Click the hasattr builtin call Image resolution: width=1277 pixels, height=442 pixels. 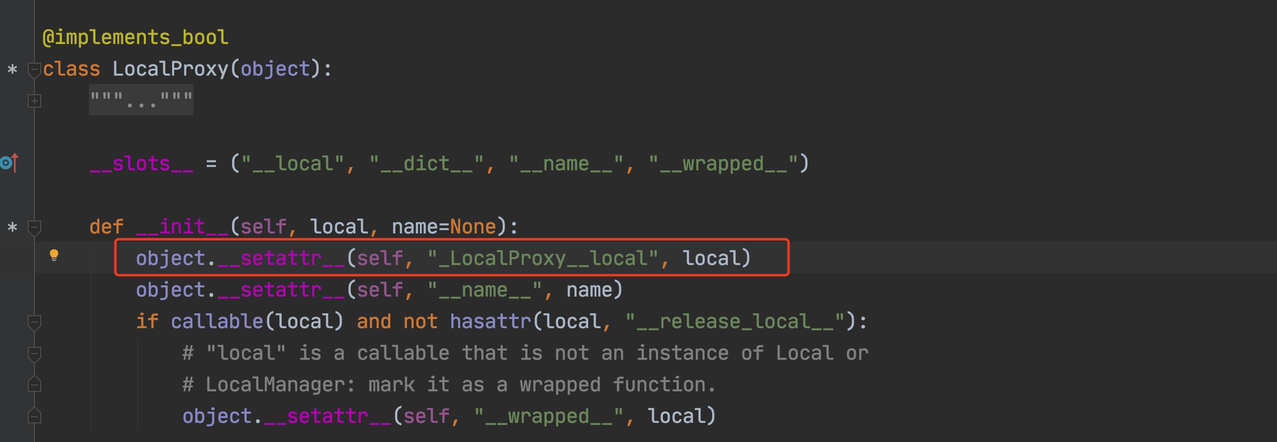(x=490, y=322)
